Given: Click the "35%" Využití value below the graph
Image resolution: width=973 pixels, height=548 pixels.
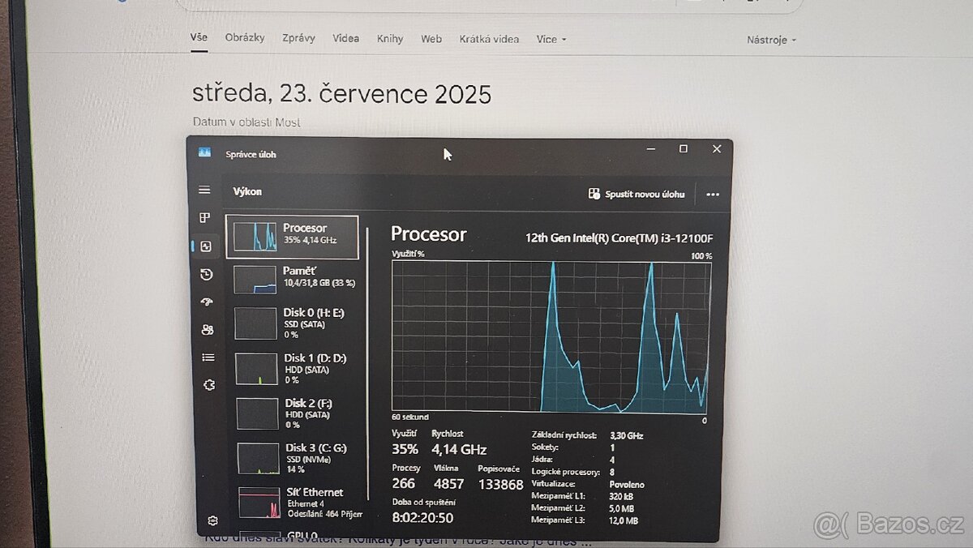Looking at the screenshot, I should pos(405,449).
